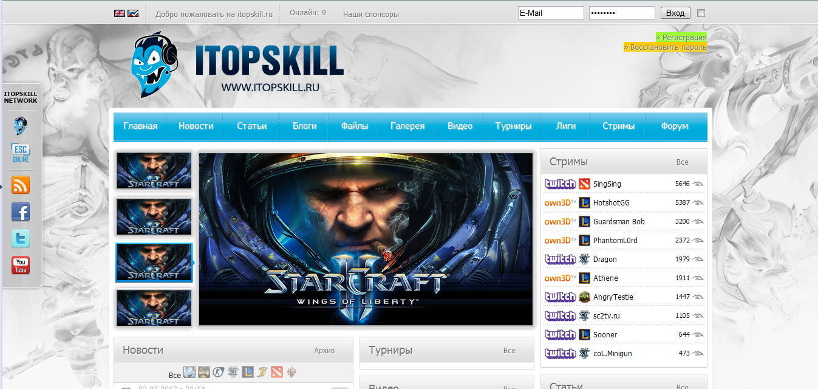818x389 pixels.
Task: Open the Стримы menu tab
Action: coord(619,126)
